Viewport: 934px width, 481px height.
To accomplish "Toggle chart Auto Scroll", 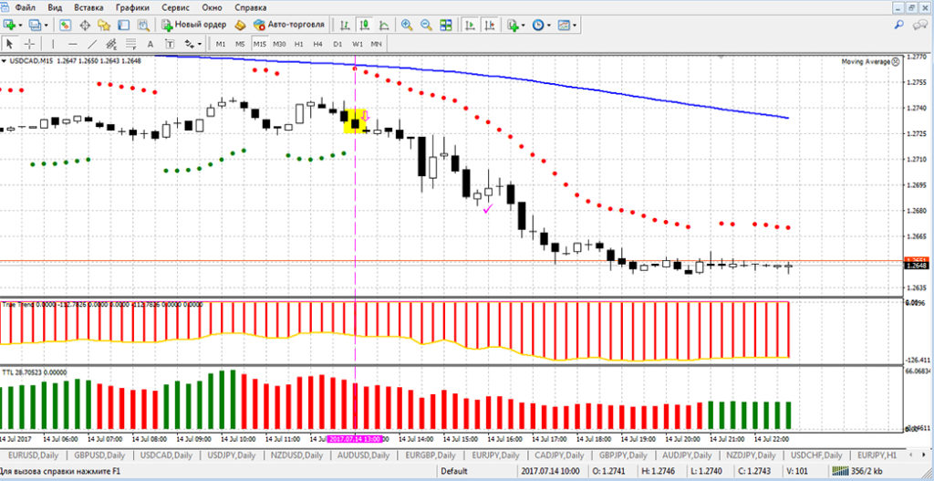I will 470,25.
